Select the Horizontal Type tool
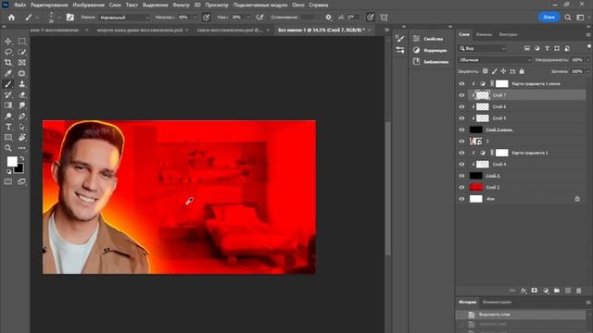Viewport: 593px width, 333px height. coord(8,127)
